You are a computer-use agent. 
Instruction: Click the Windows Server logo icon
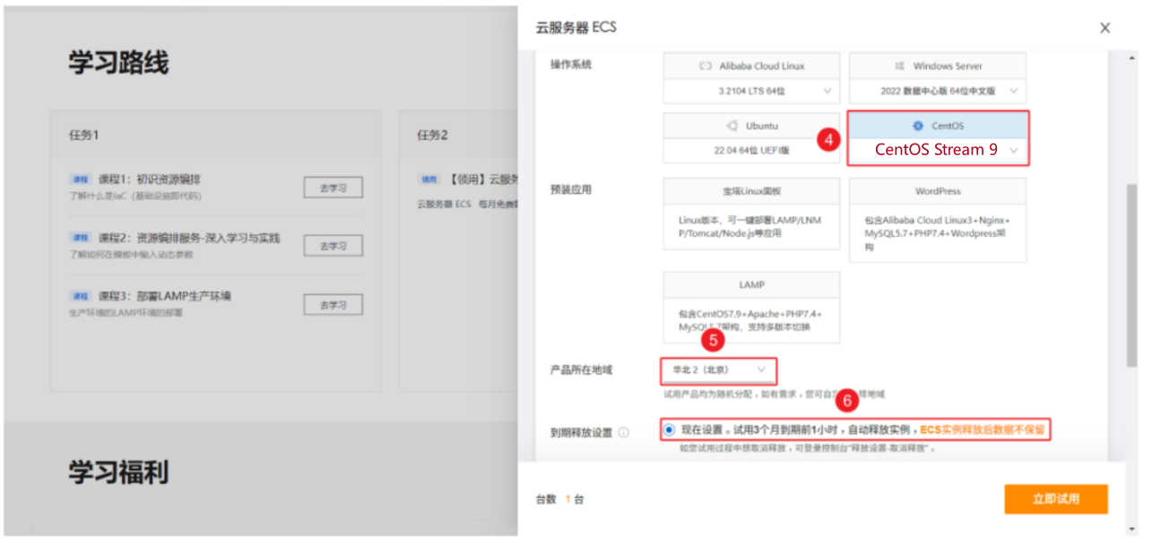point(899,66)
